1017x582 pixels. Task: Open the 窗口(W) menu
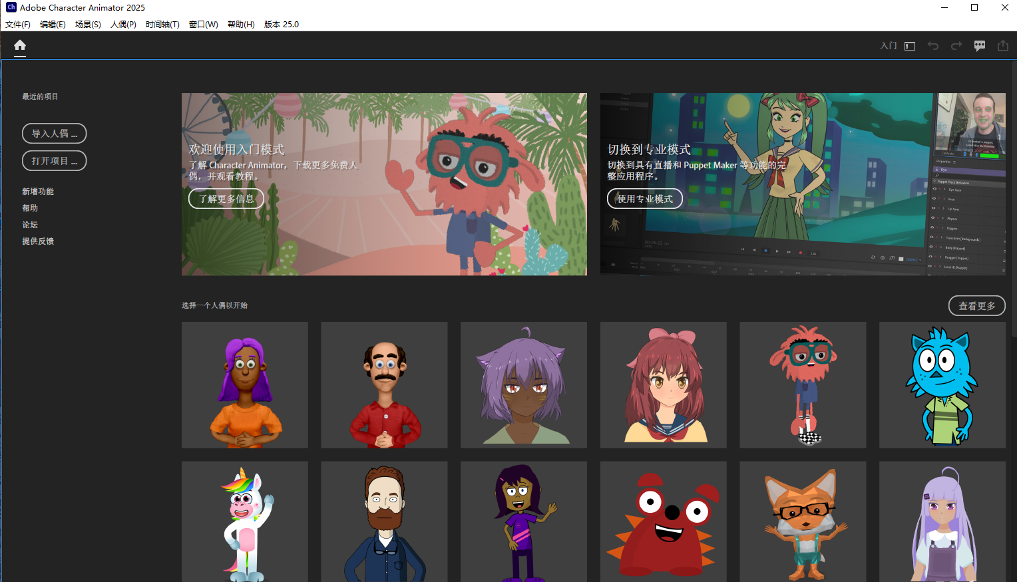pyautogui.click(x=203, y=25)
